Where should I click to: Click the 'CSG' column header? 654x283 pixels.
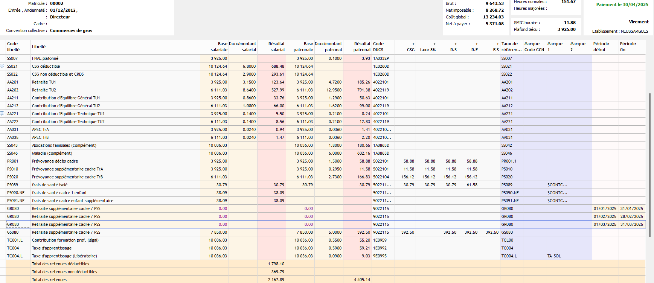coord(405,47)
